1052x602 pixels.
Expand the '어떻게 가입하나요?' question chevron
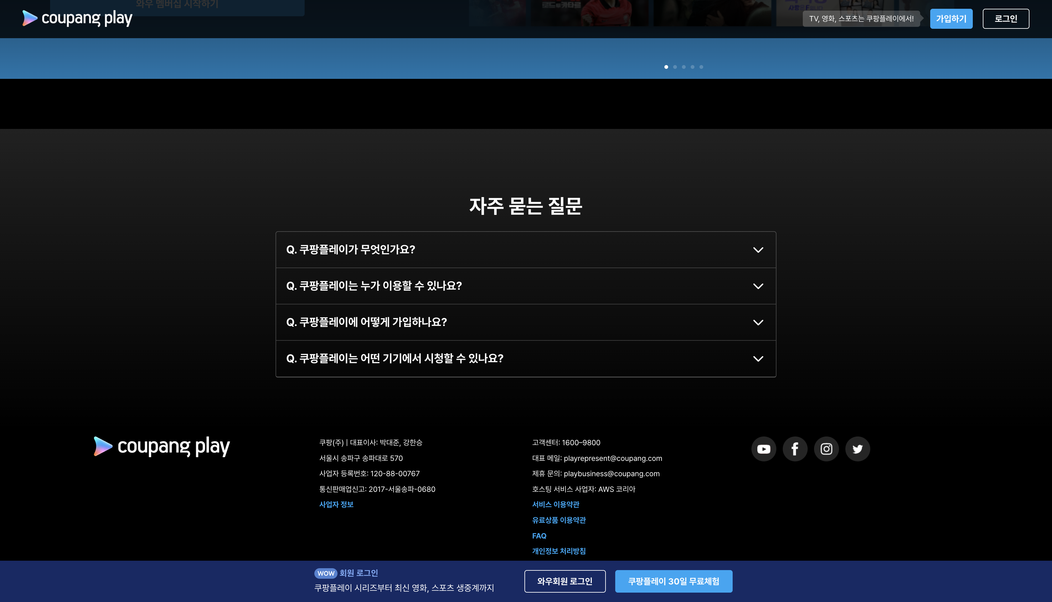pos(758,323)
